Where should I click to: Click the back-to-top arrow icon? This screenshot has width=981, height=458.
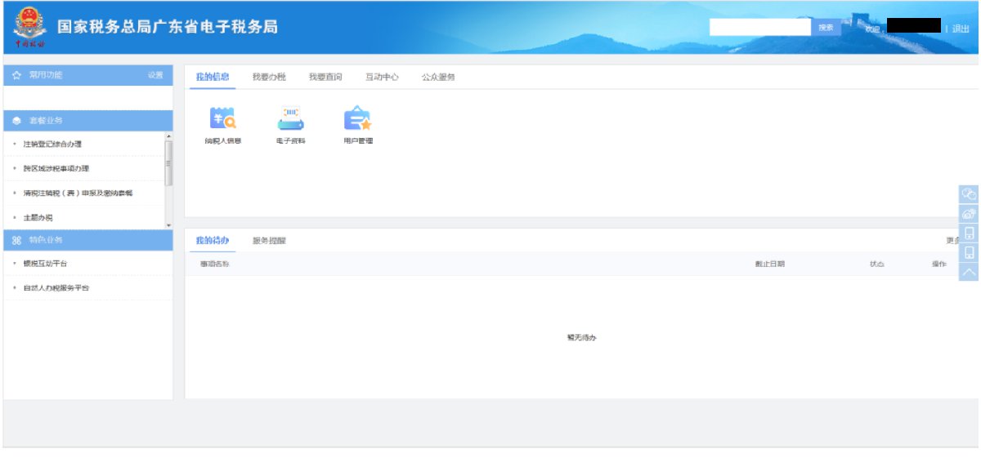pos(969,272)
